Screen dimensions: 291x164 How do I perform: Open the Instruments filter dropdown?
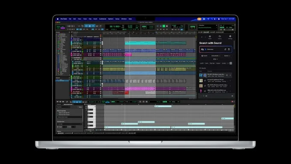click(216, 56)
